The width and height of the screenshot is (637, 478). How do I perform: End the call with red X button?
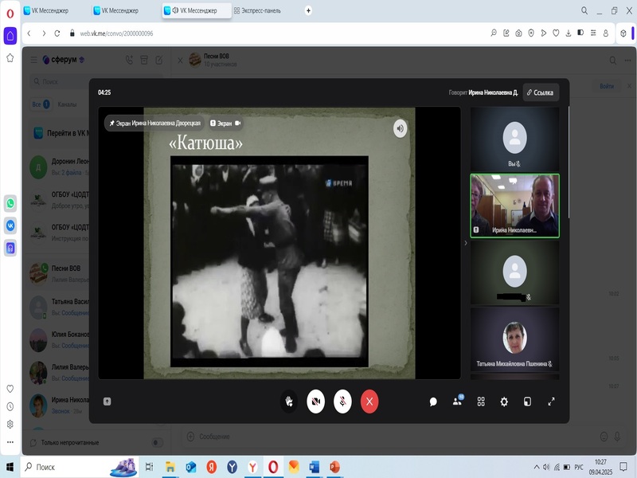pyautogui.click(x=369, y=402)
